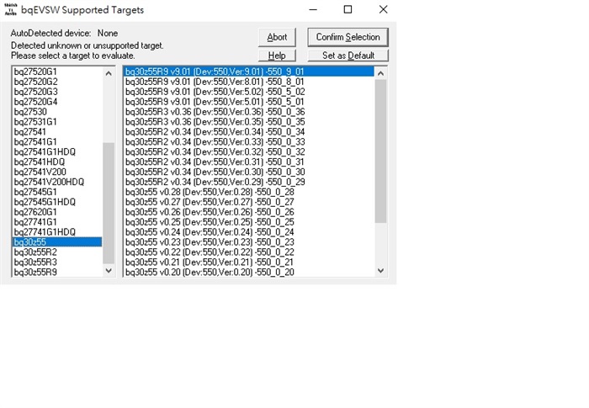Click down arrow of device list scrollbar
This screenshot has width=589, height=408.
click(x=109, y=271)
